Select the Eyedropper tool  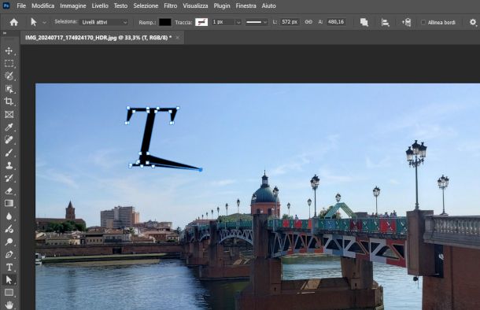coord(9,127)
